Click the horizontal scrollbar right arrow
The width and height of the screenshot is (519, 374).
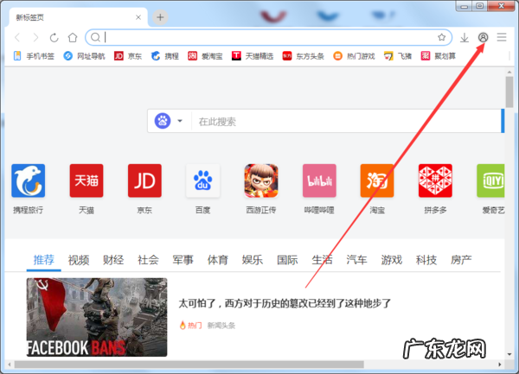[499, 364]
